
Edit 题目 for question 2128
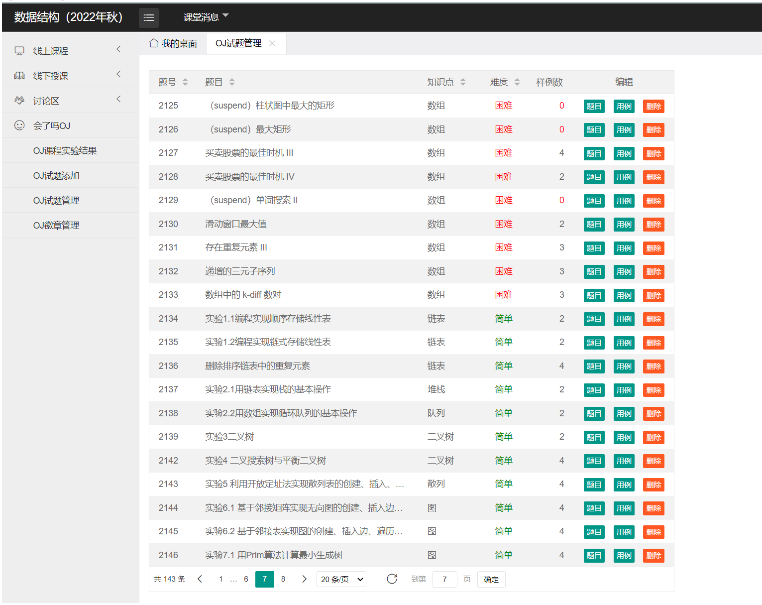(x=594, y=177)
